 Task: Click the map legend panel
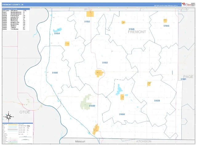click(18, 133)
